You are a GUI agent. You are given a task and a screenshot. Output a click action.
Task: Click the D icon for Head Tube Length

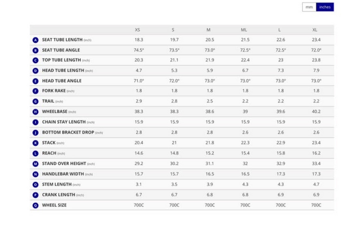click(36, 71)
